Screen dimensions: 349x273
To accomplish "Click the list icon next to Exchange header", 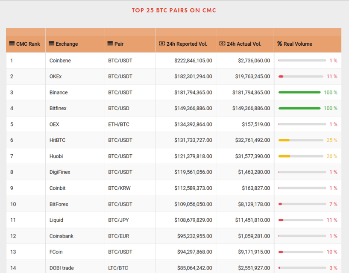I will (x=52, y=44).
